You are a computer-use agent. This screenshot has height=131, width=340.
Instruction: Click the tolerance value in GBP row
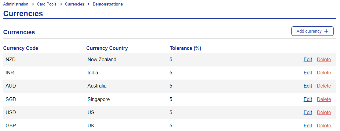point(171,126)
